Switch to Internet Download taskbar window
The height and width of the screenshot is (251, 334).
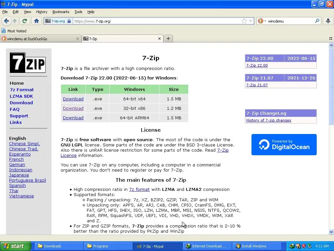206,246
